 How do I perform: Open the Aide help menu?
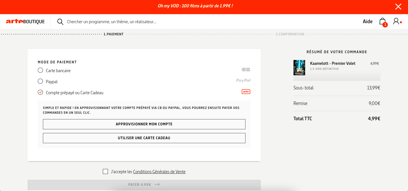[x=368, y=22]
